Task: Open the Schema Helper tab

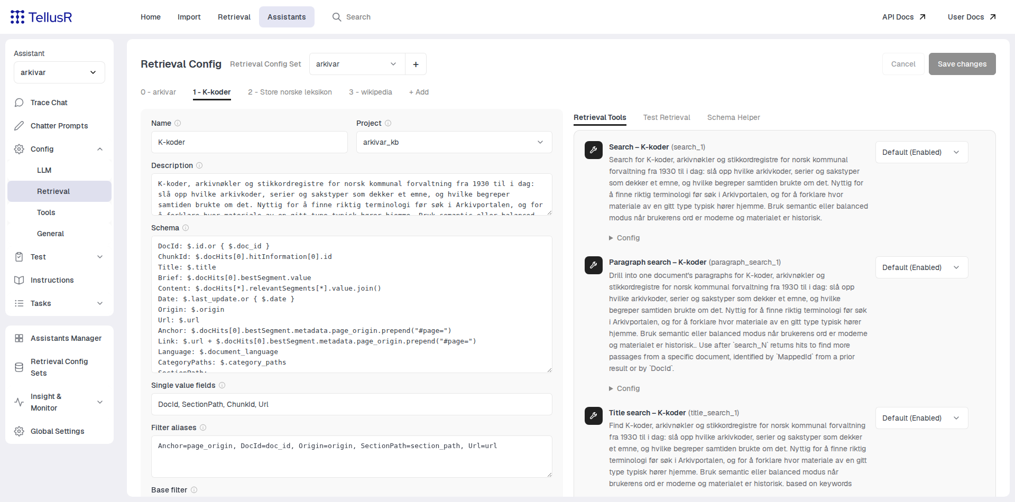Action: [734, 117]
